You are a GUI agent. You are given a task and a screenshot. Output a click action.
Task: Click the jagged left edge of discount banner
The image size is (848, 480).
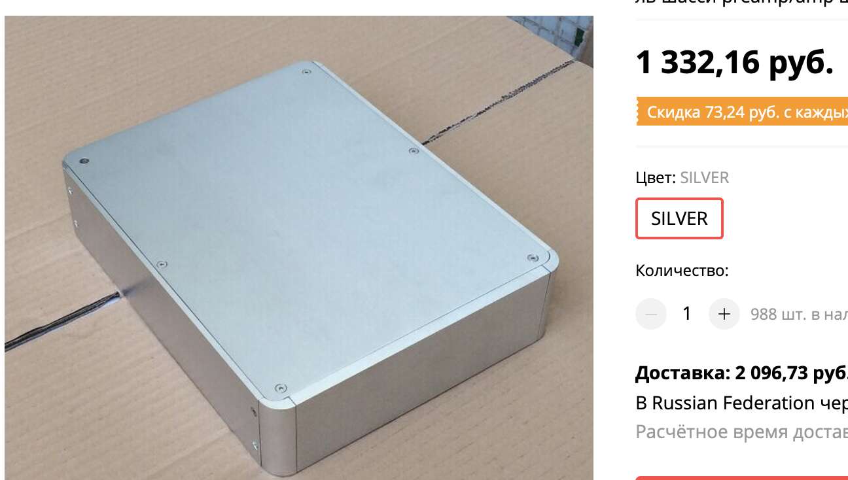click(x=638, y=112)
